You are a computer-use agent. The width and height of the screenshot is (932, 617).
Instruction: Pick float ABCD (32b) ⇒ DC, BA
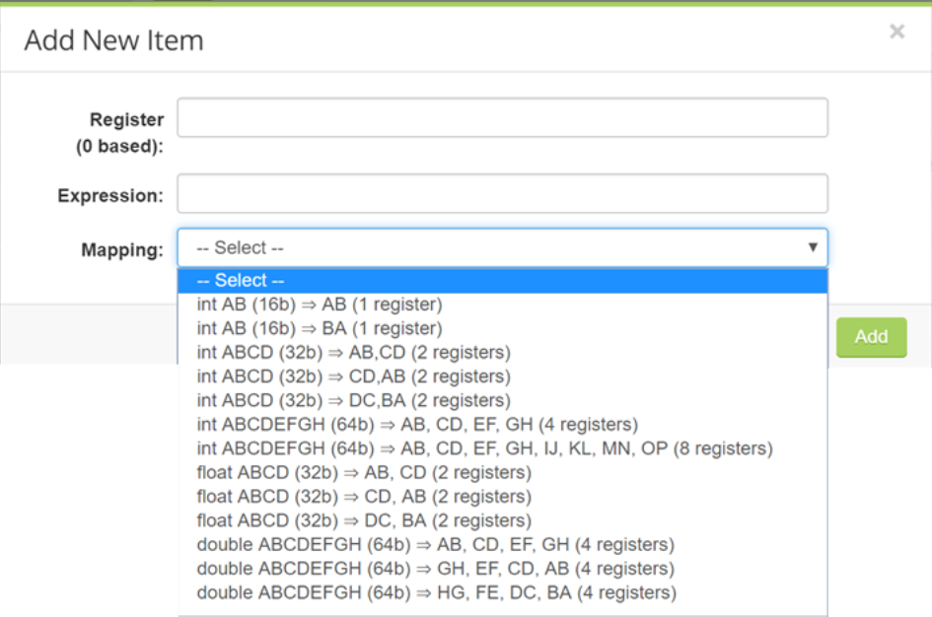pos(364,520)
